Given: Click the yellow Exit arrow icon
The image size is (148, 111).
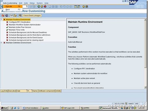Looking at the screenshot, I should [42, 6].
